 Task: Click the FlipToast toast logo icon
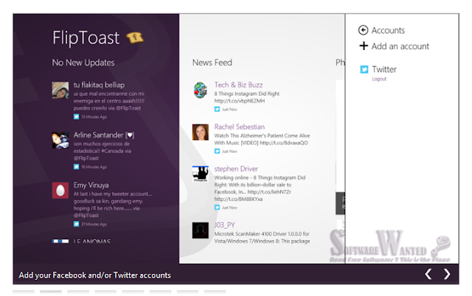[135, 38]
